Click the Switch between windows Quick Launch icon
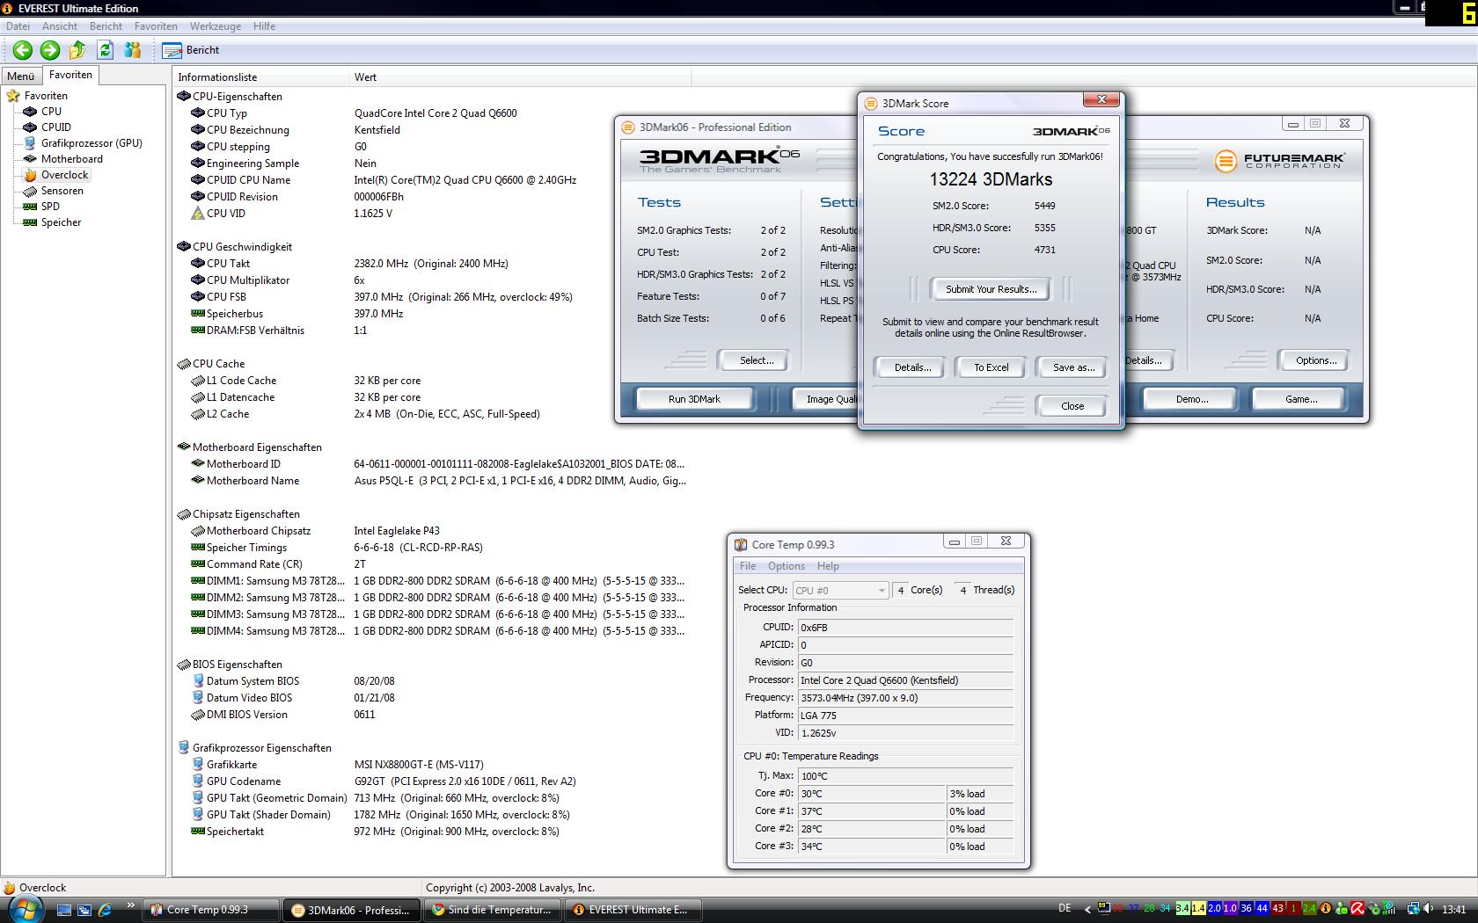The image size is (1478, 923). coord(84,910)
